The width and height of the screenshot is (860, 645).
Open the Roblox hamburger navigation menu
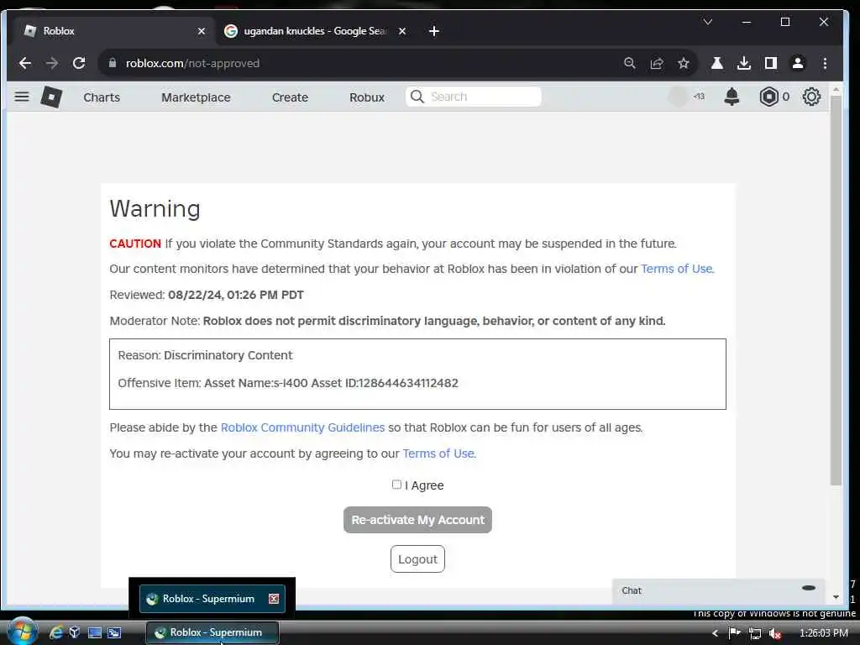21,97
